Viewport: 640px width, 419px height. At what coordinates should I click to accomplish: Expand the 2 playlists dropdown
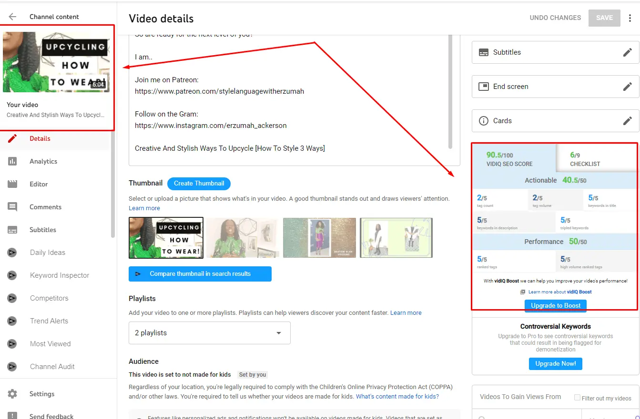coord(210,333)
